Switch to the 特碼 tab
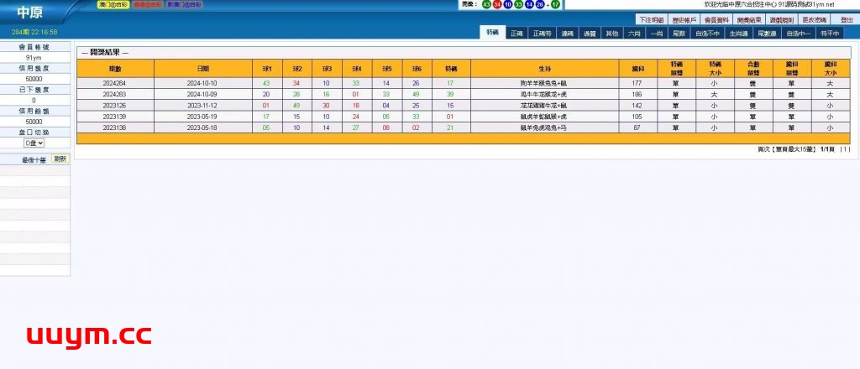The image size is (860, 369). point(492,34)
